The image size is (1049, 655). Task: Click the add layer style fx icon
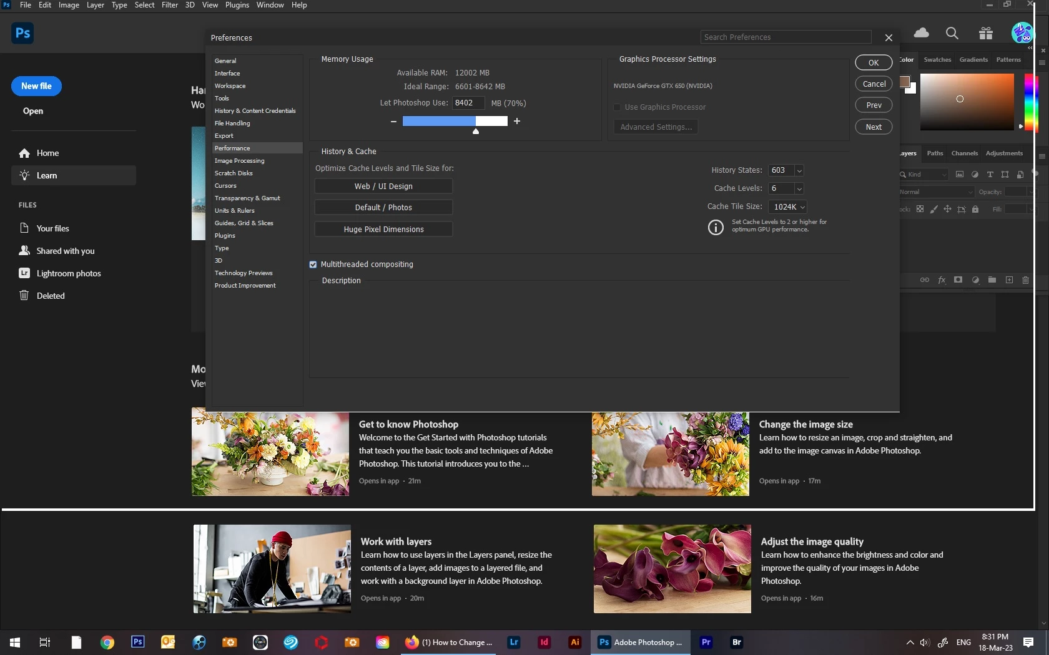tap(942, 280)
